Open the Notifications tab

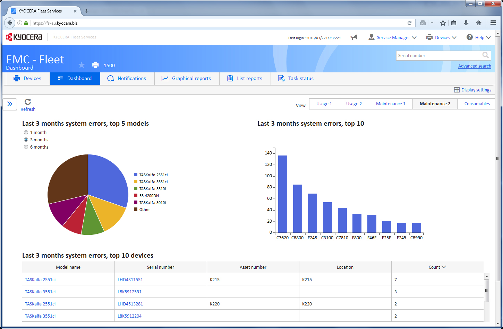[x=127, y=78]
